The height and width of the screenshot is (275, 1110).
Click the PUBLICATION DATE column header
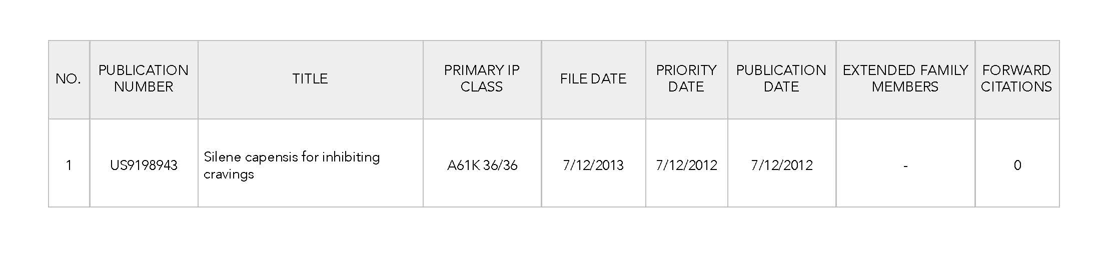(781, 79)
